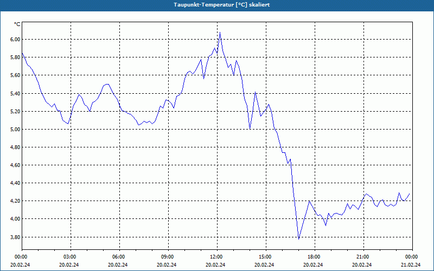Click the '20.02.24' date under 15:00
Image resolution: width=434 pixels, height=271 pixels.
click(265, 264)
